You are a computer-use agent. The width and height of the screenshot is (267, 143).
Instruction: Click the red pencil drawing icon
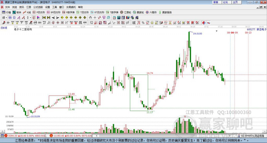point(4,23)
